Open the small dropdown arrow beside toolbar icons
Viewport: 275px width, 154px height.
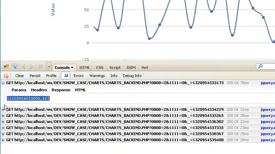point(49,67)
